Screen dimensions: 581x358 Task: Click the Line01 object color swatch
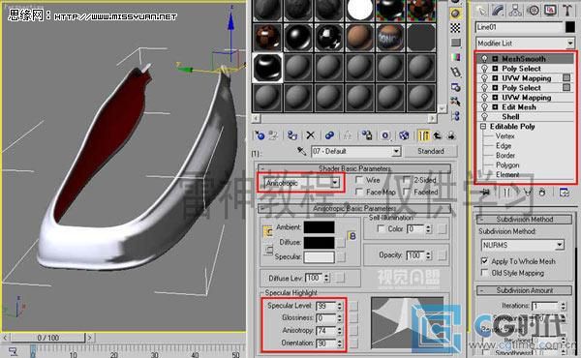click(570, 27)
